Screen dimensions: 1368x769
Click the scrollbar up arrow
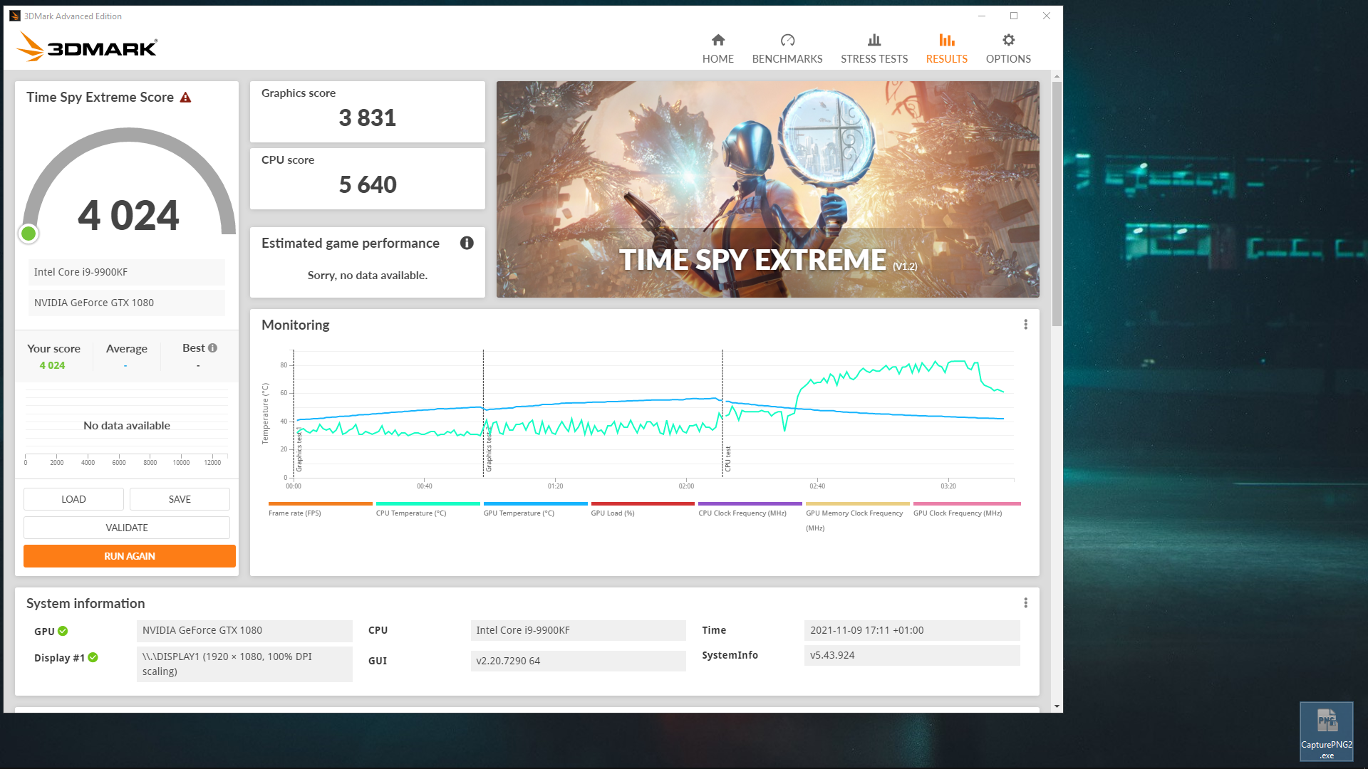[1057, 75]
